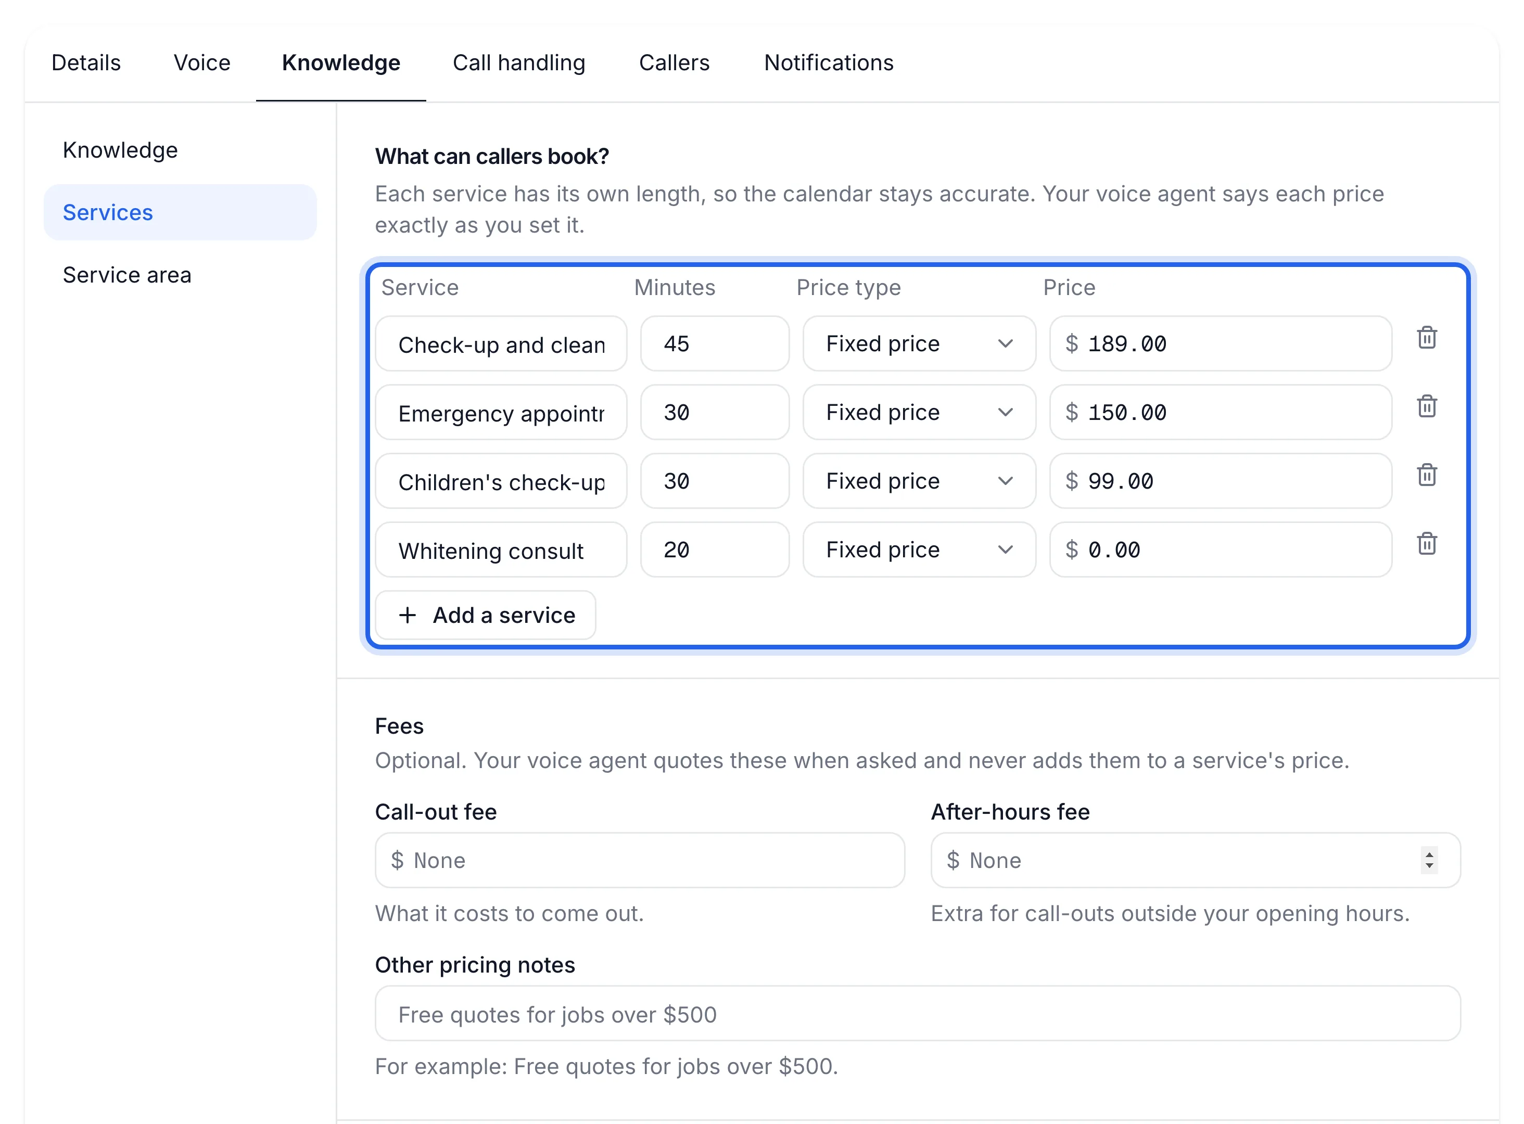Click the Fees section heading

399,726
